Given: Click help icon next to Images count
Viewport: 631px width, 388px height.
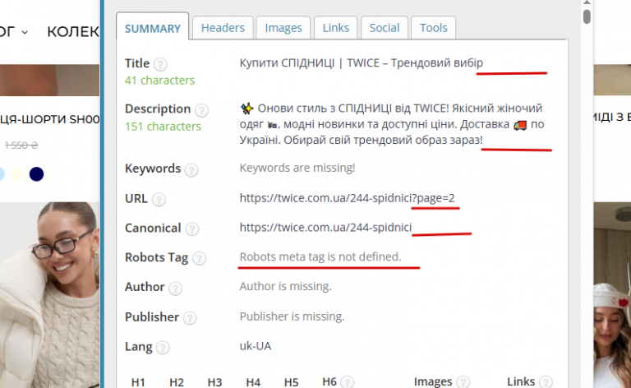Looking at the screenshot, I should (x=463, y=382).
